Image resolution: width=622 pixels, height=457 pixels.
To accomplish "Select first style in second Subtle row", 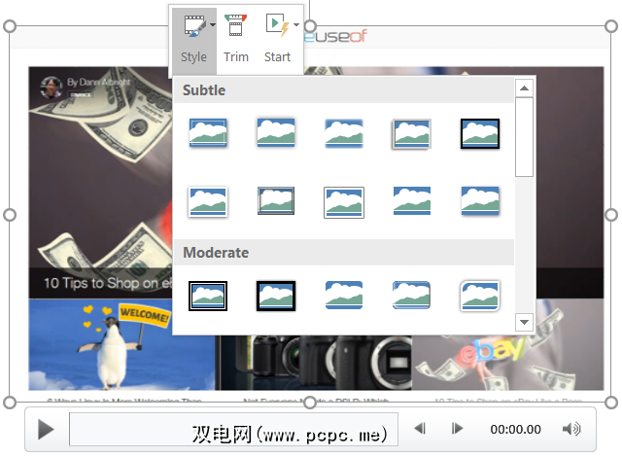I will (x=208, y=202).
